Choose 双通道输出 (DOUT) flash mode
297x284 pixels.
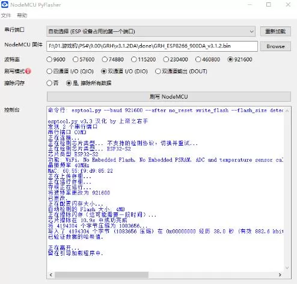[x=181, y=71]
